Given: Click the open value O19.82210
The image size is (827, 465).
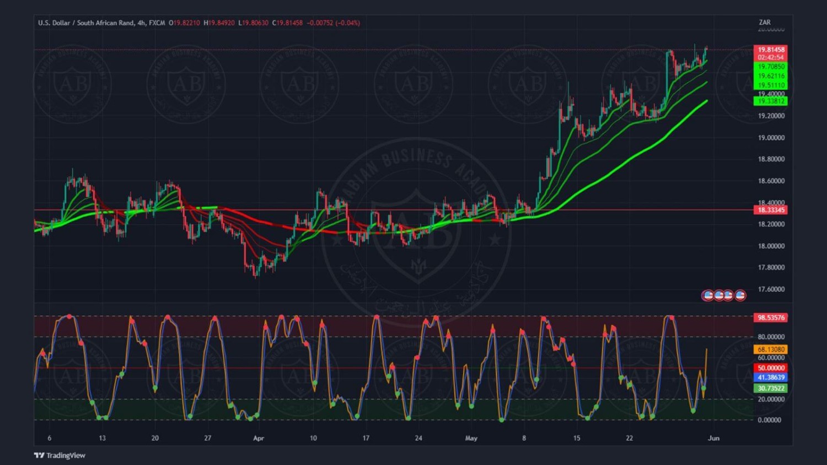Looking at the screenshot, I should click(184, 23).
